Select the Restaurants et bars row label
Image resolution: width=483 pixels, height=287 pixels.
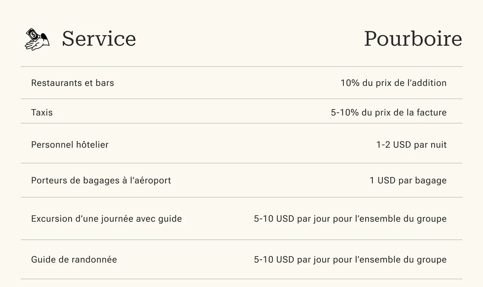click(x=72, y=83)
